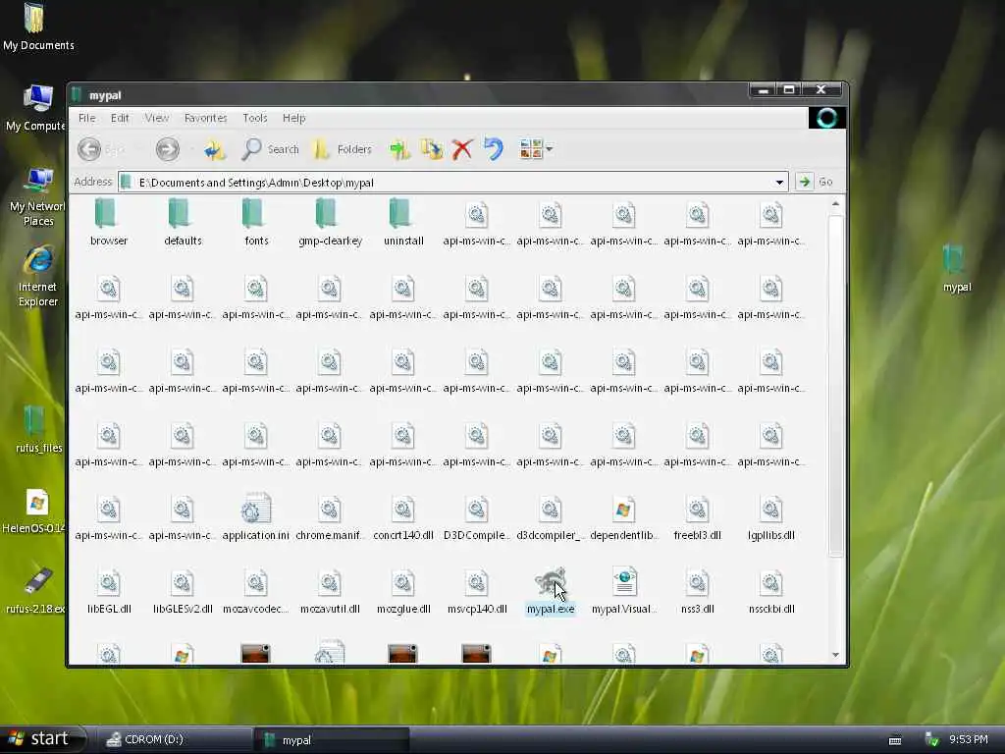This screenshot has height=754, width=1005.
Task: Select the D3DCompiler file
Action: [x=477, y=516]
